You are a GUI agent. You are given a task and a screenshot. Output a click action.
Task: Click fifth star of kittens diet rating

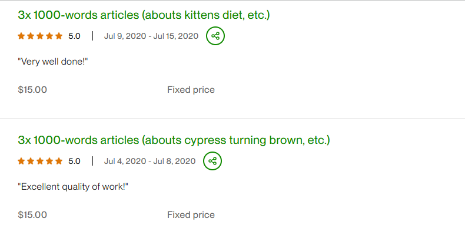(x=59, y=36)
